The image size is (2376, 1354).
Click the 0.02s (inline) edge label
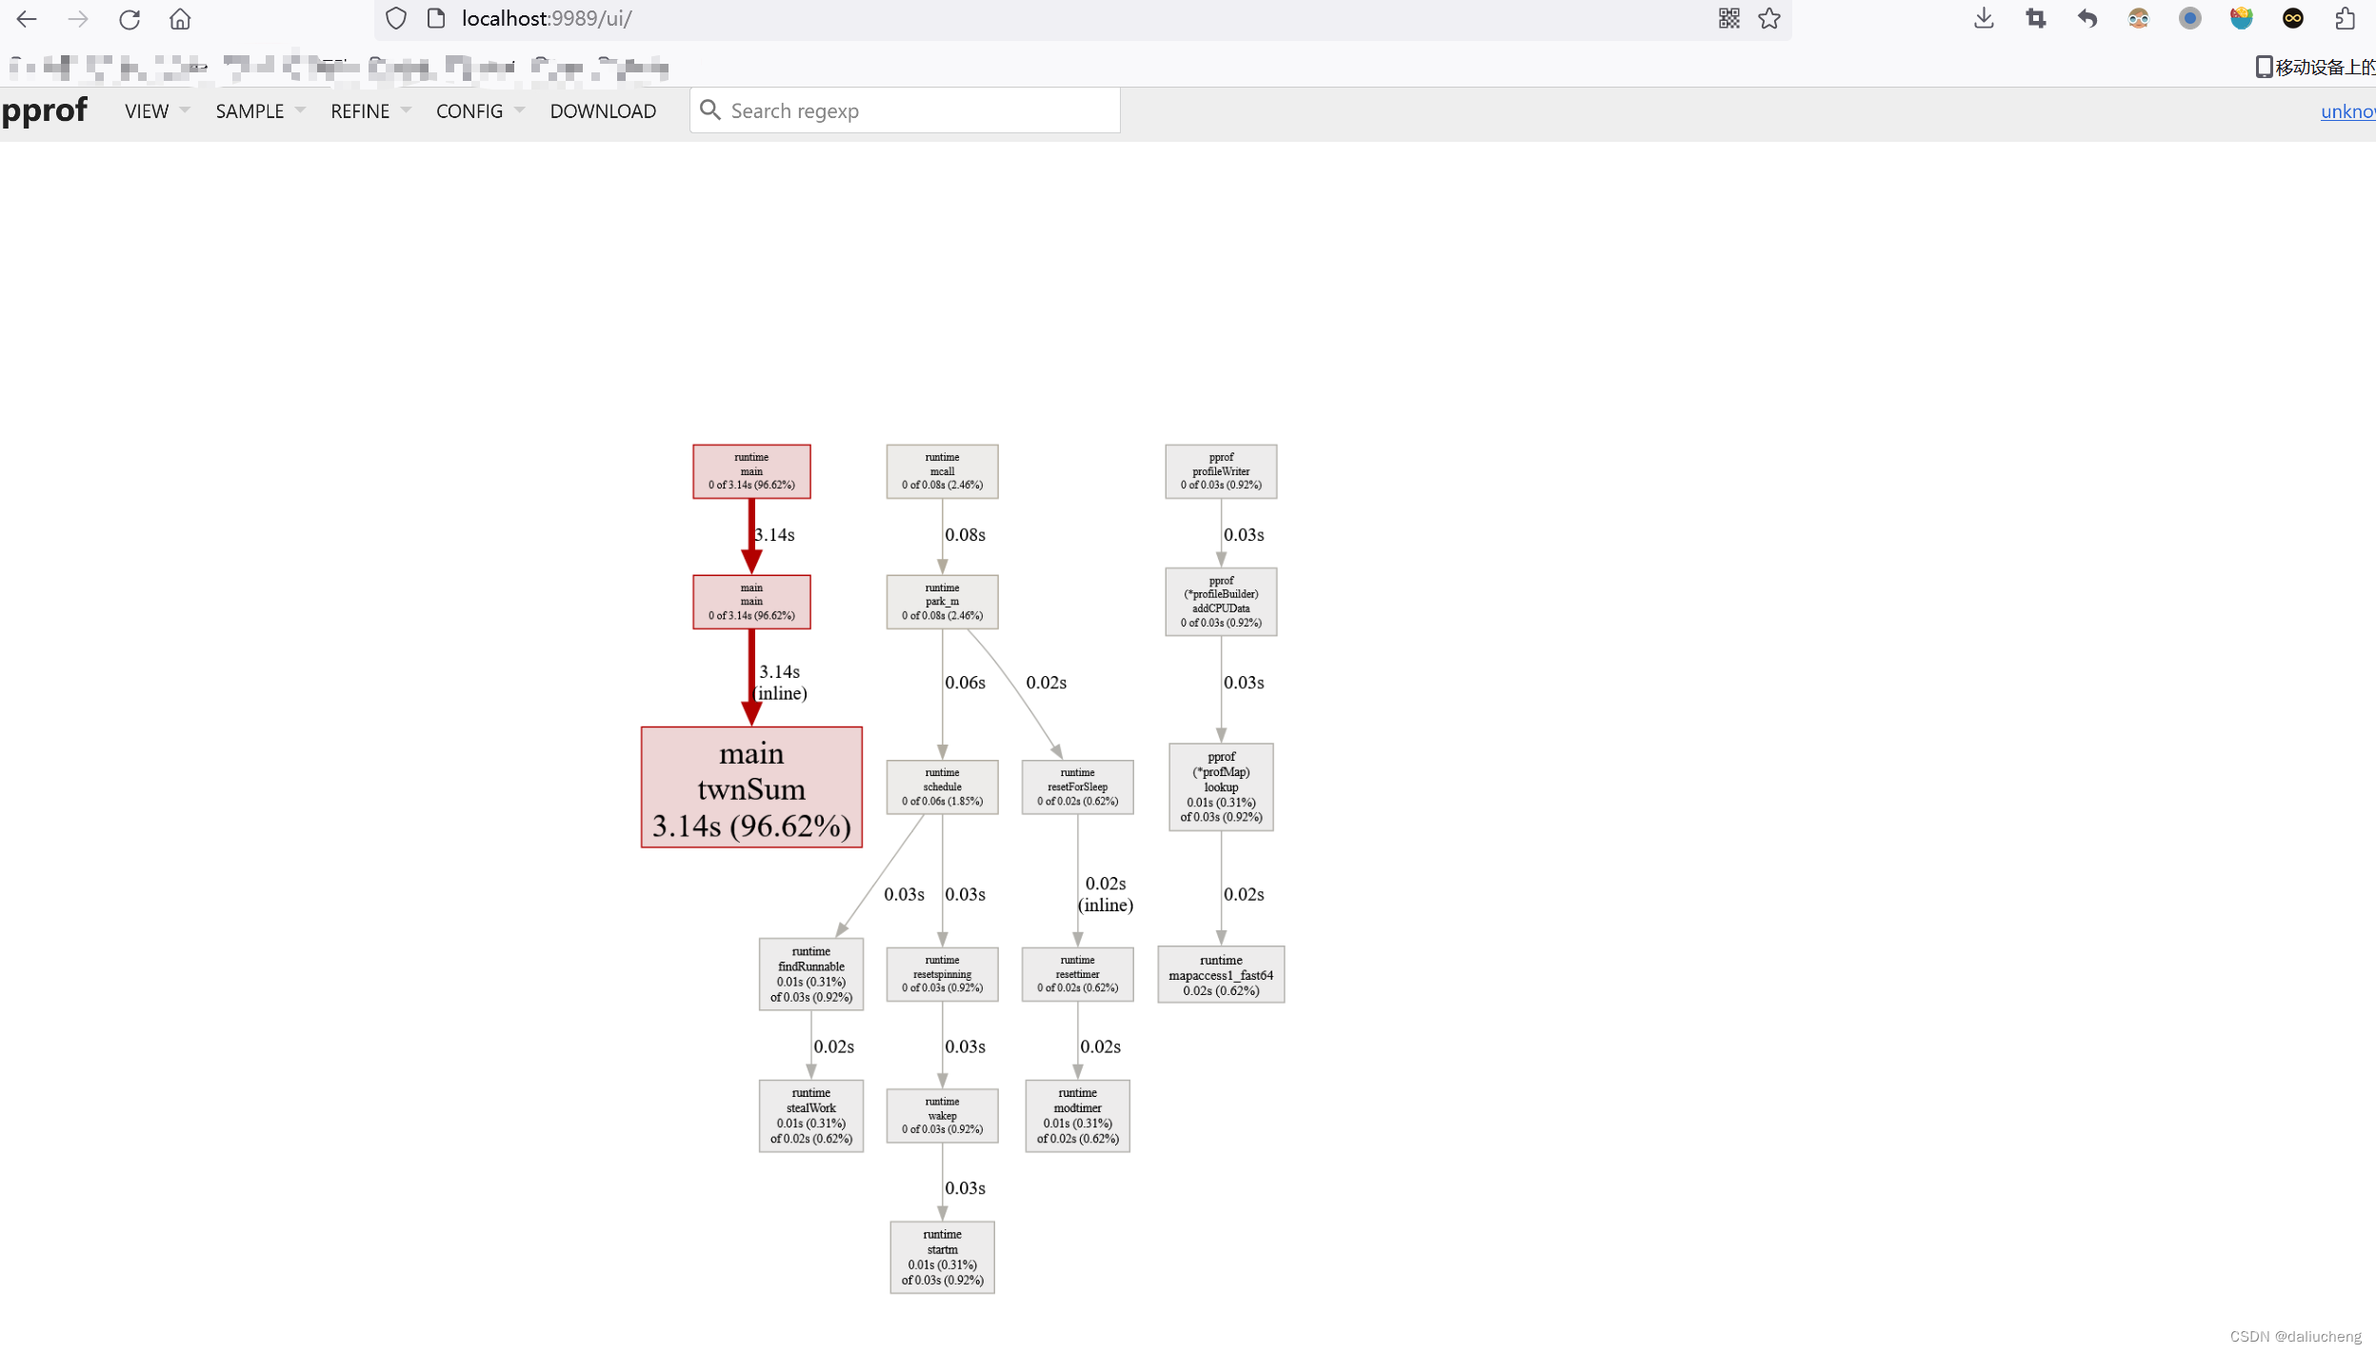coord(1106,895)
